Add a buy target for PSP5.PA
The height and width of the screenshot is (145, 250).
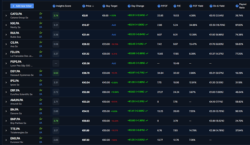pyautogui.click(x=114, y=63)
